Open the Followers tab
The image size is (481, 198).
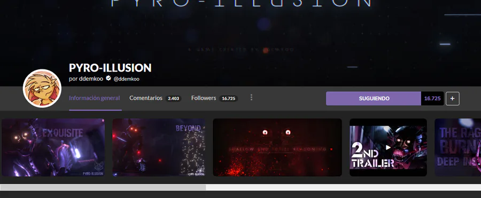(x=204, y=98)
